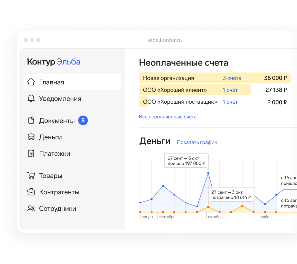Image resolution: width=297 pixels, height=264 pixels.
Task: Click the Контур Эльба logo
Action: click(54, 62)
